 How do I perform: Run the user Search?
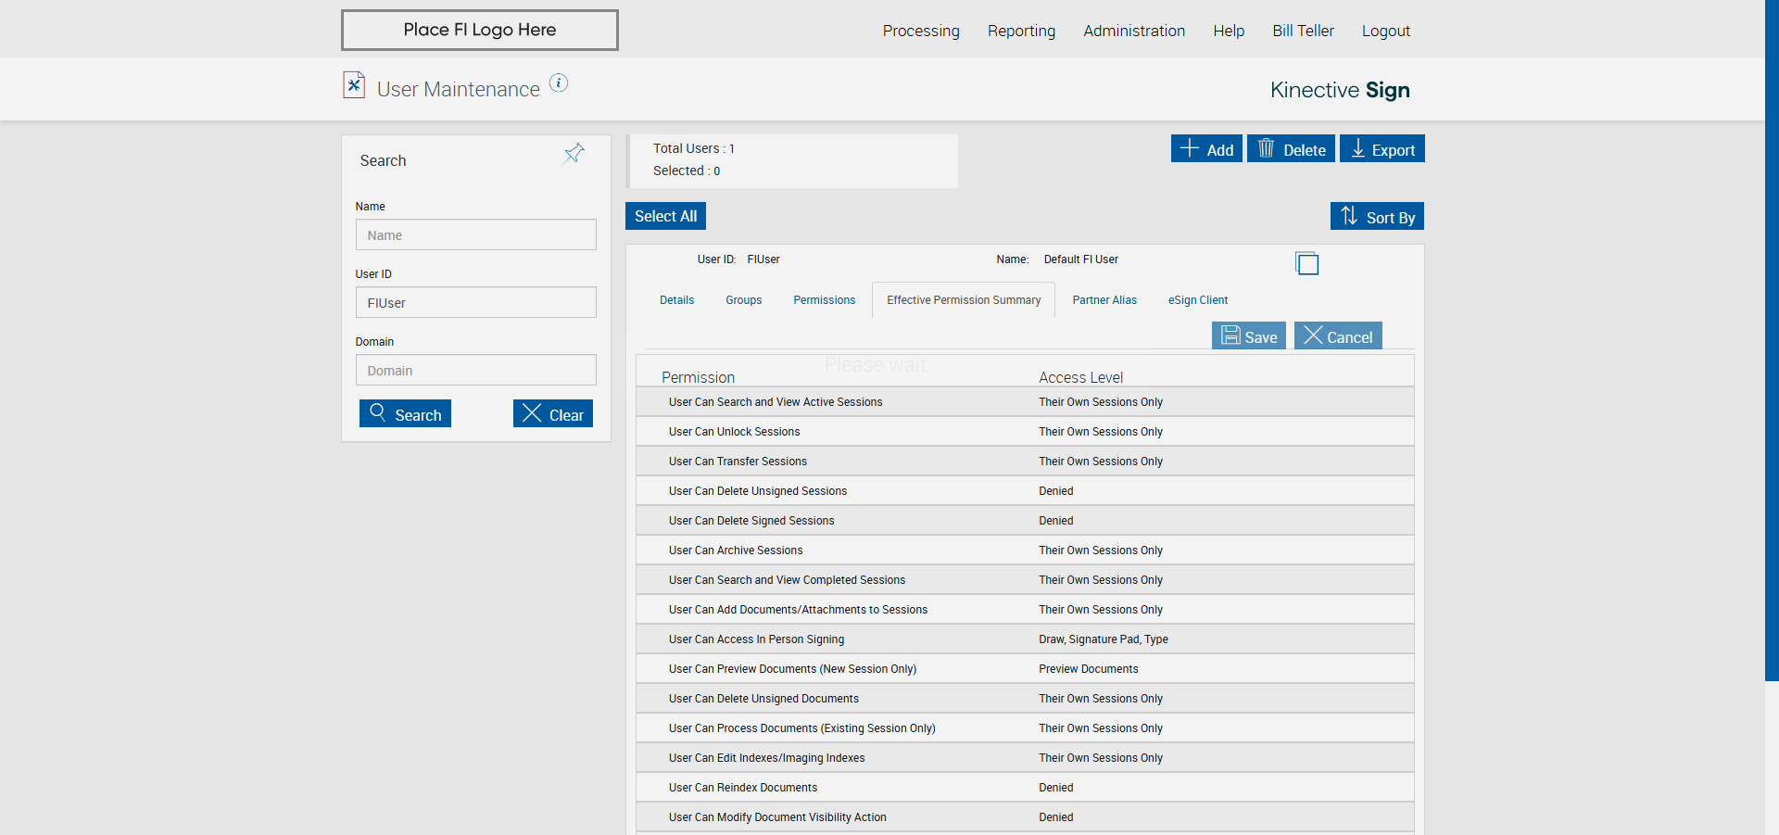[405, 414]
